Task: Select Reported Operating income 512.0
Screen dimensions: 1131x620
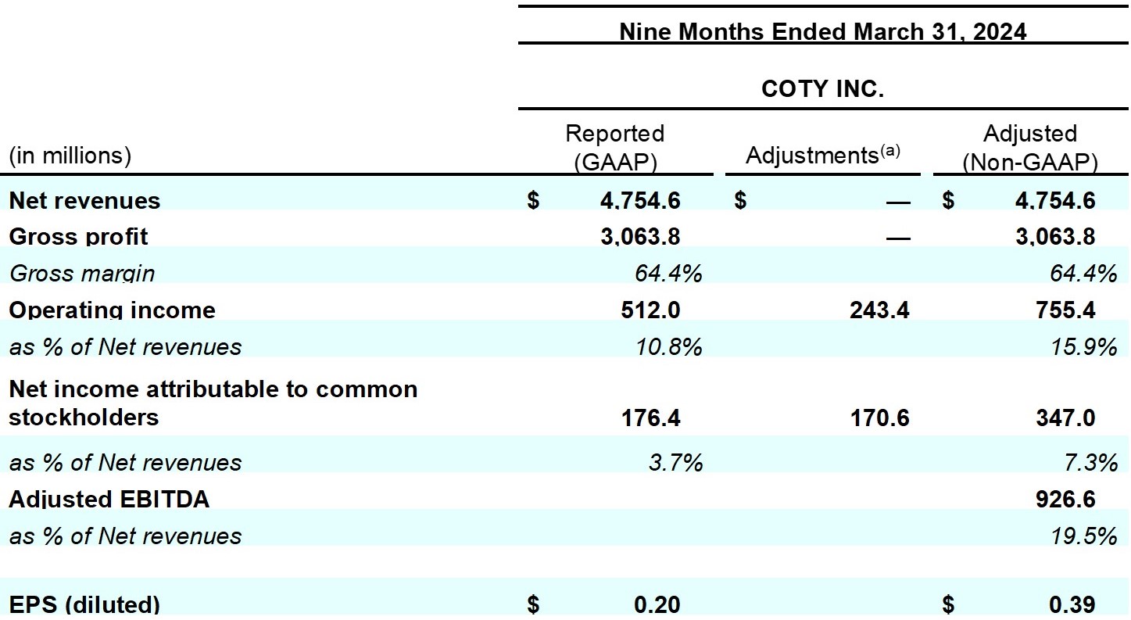Action: click(x=651, y=310)
